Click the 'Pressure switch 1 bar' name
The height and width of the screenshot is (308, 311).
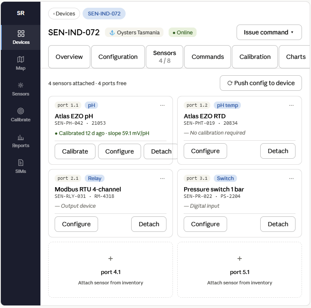pos(214,189)
